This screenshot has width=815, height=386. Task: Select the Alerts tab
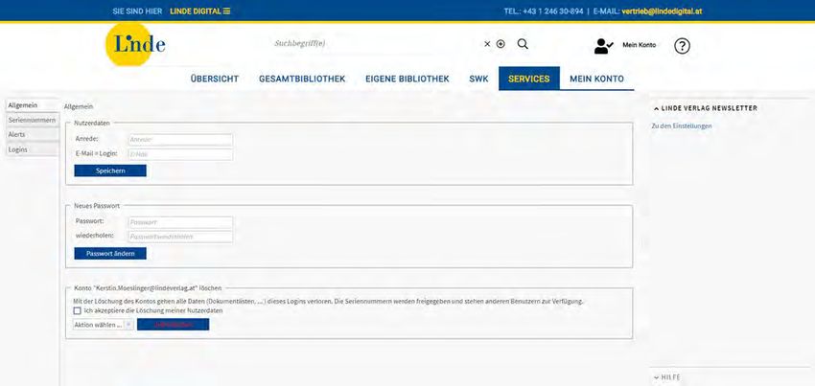(17, 135)
